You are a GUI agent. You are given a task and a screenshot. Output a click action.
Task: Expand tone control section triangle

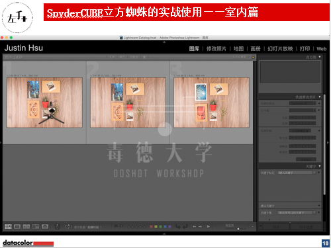[x=319, y=131]
